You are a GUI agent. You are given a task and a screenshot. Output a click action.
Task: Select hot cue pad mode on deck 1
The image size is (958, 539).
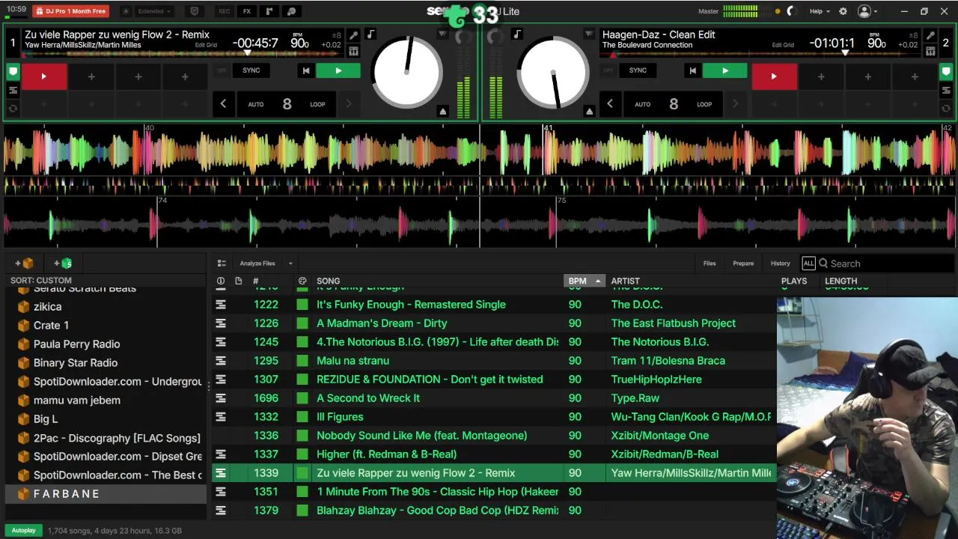pyautogui.click(x=13, y=73)
